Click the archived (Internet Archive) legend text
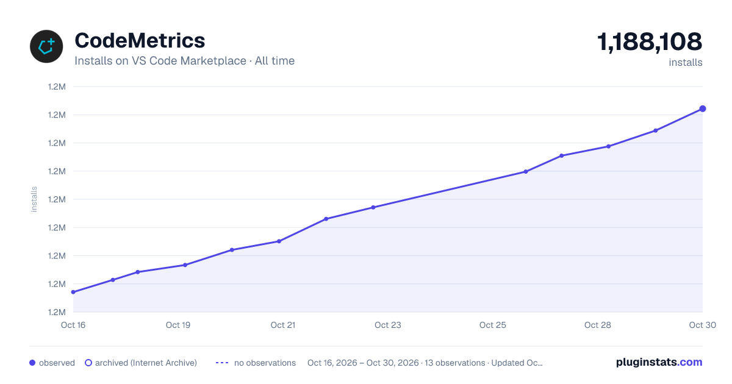 [x=146, y=363]
